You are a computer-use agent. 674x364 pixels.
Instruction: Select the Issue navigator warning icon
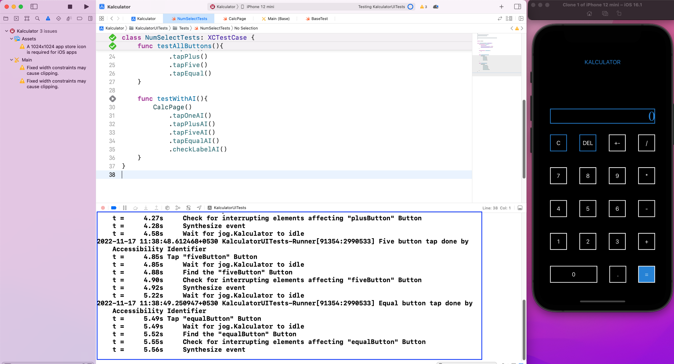tap(48, 19)
